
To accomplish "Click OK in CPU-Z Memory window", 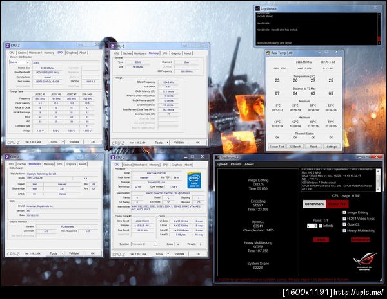I will 198,143.
